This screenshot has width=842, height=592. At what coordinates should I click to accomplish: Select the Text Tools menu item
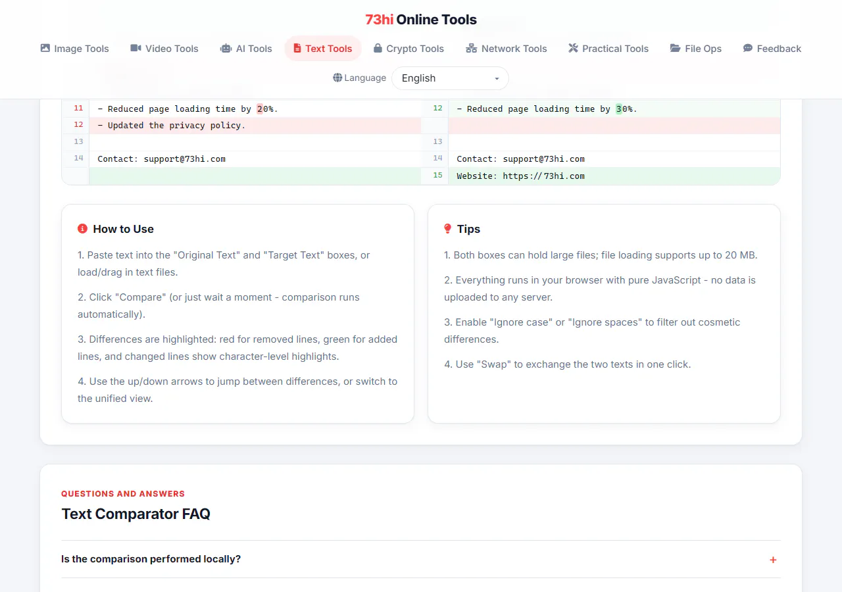pos(323,49)
